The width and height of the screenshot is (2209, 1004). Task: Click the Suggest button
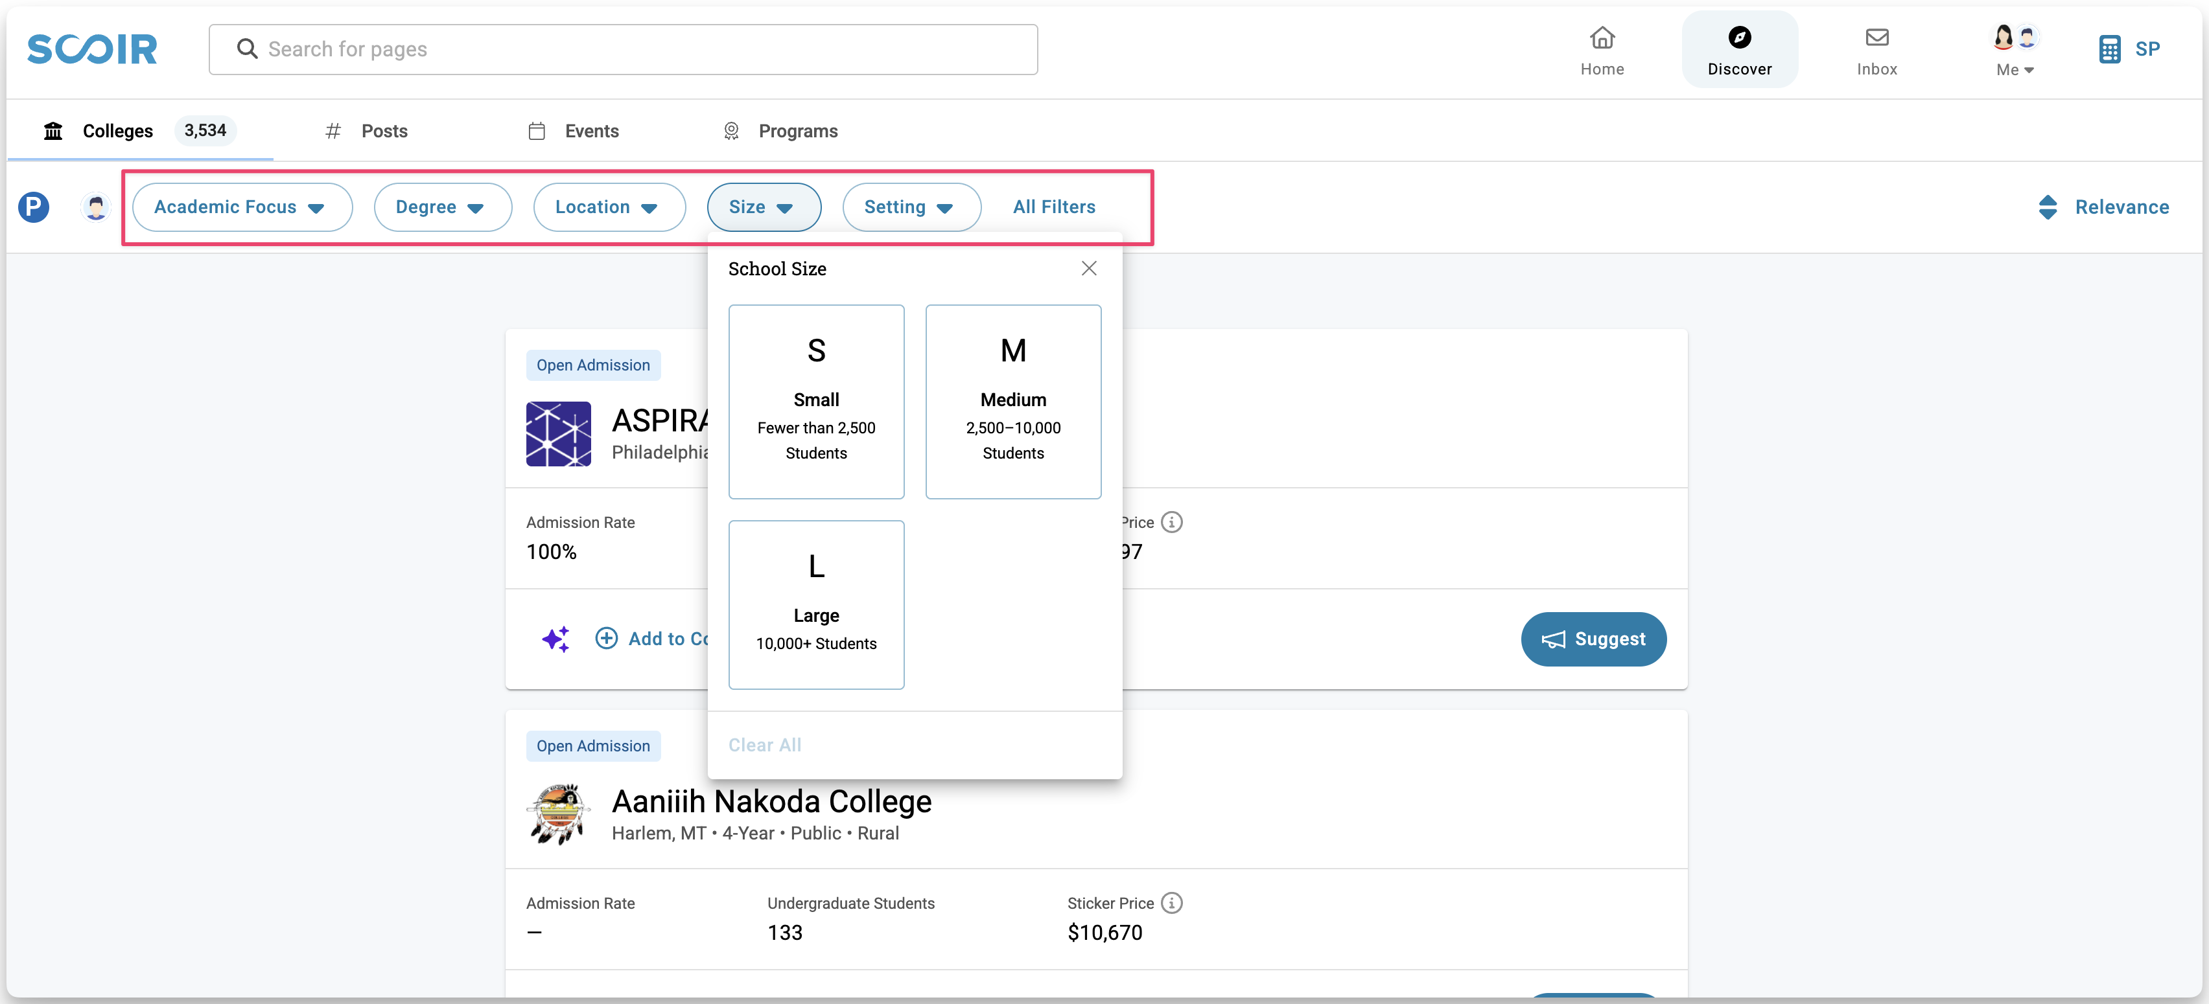(x=1593, y=639)
